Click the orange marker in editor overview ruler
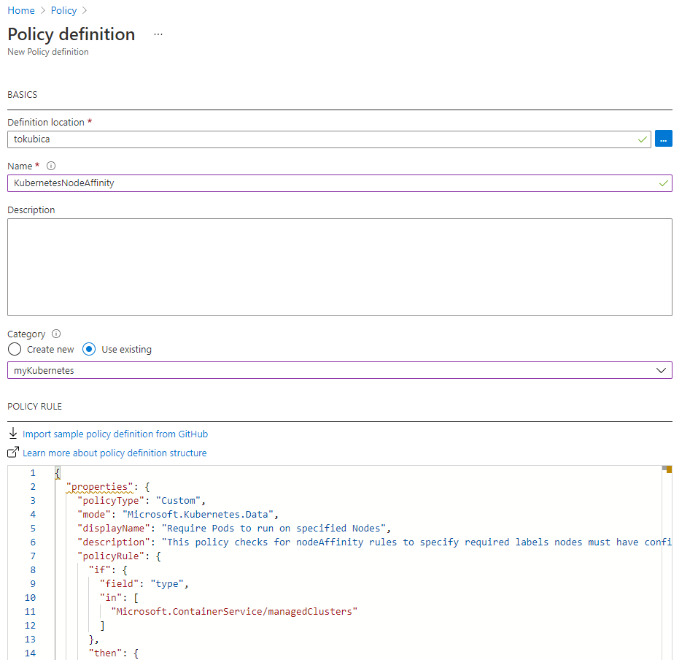 point(667,469)
